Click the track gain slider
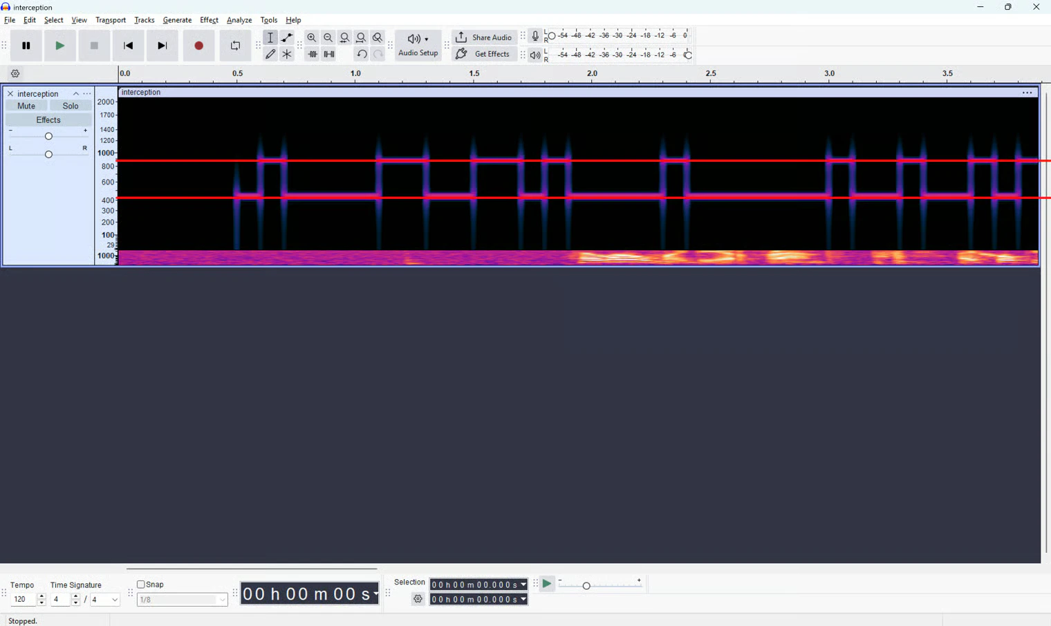Screen dimensions: 1051x626 (x=48, y=136)
